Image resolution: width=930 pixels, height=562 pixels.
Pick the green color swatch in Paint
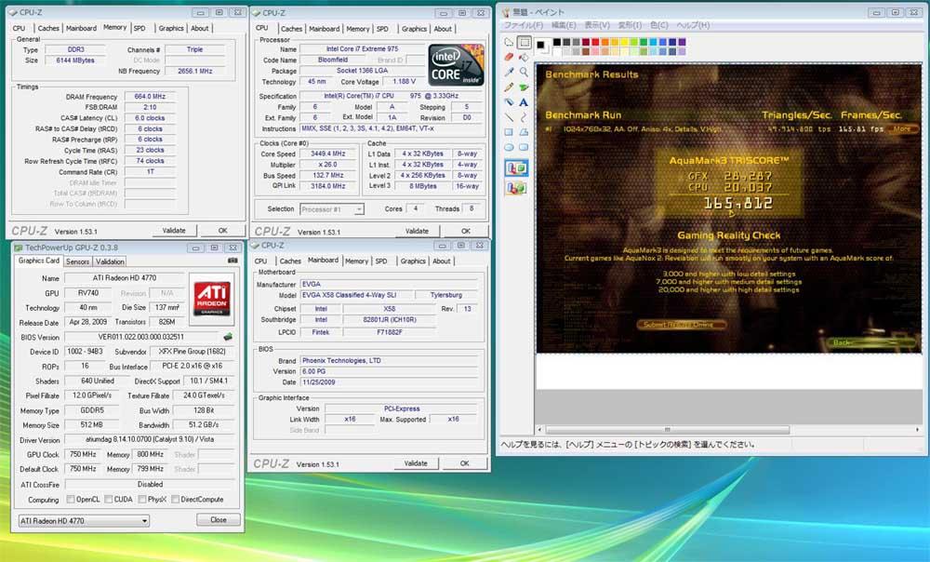coord(643,42)
